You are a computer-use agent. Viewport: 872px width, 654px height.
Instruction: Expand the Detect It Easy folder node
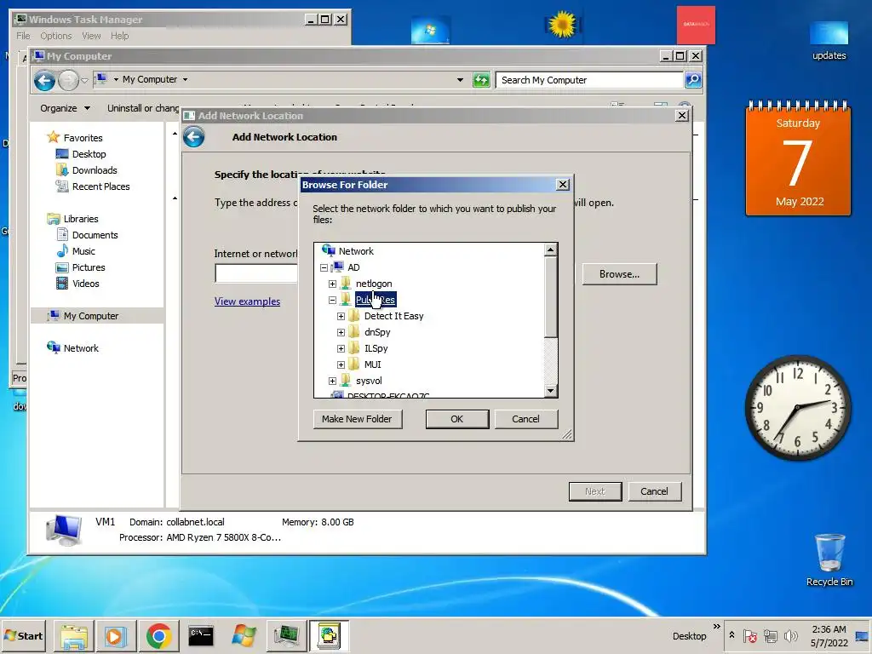[341, 316]
